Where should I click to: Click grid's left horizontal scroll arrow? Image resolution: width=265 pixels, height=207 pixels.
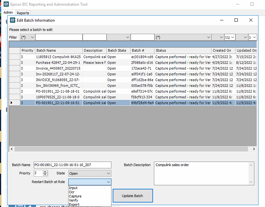12,149
